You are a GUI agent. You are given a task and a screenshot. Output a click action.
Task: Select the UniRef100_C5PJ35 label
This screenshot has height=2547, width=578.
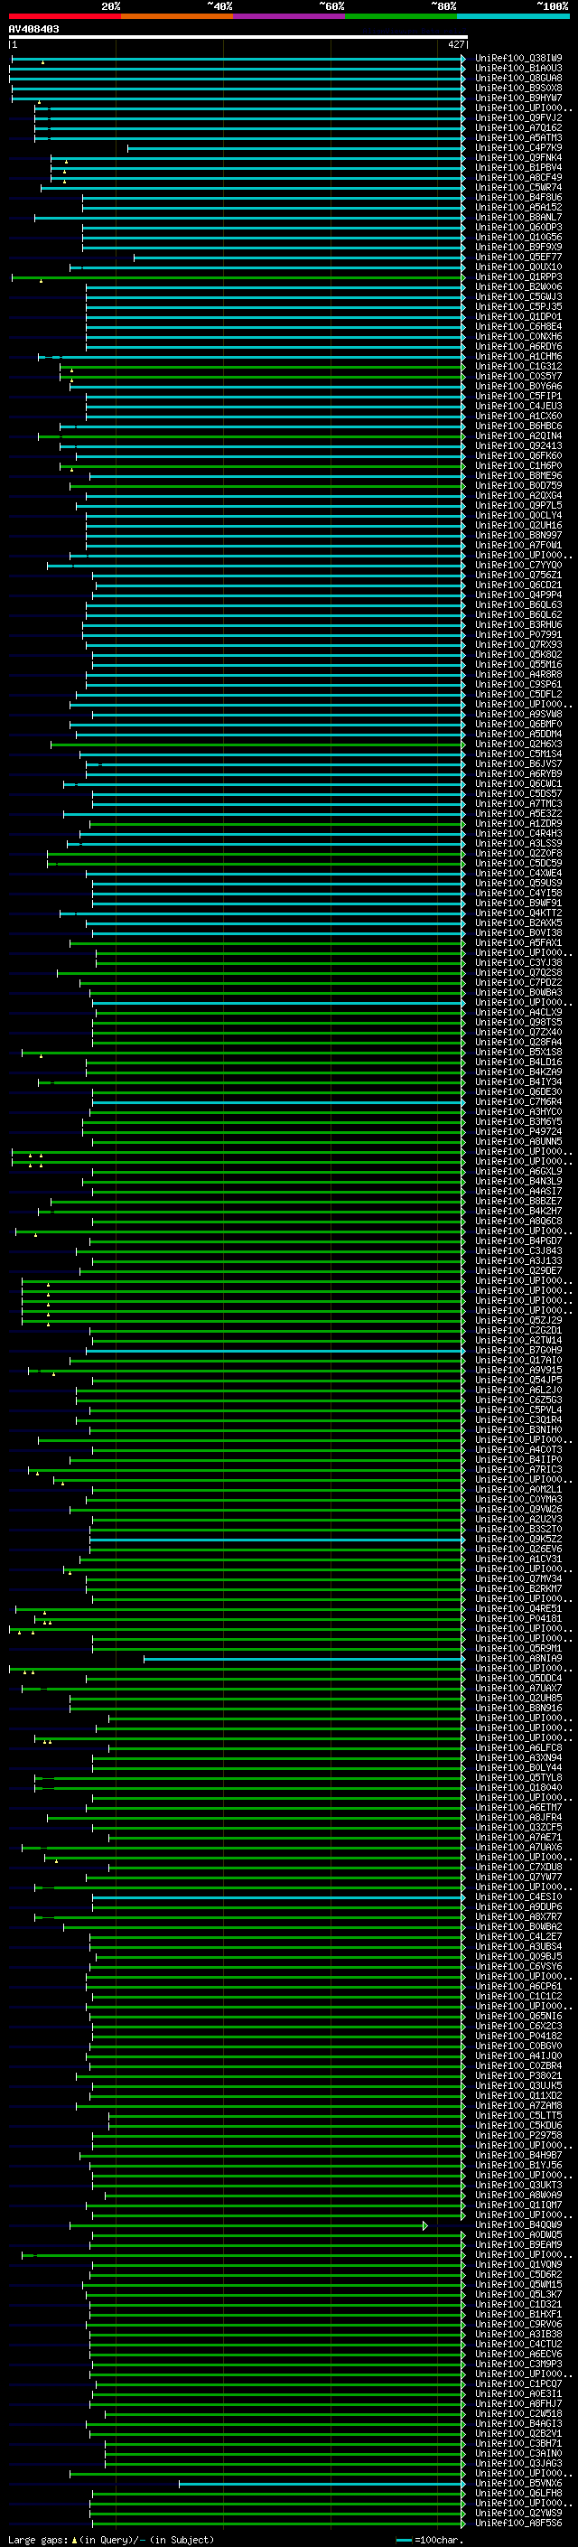coord(518,306)
